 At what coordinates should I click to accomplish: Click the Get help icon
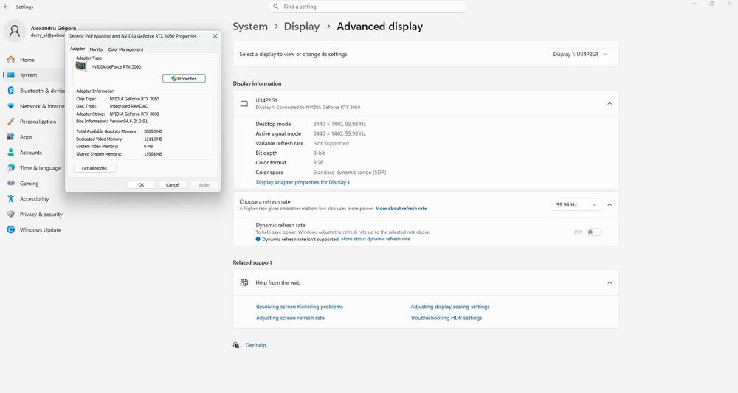236,345
